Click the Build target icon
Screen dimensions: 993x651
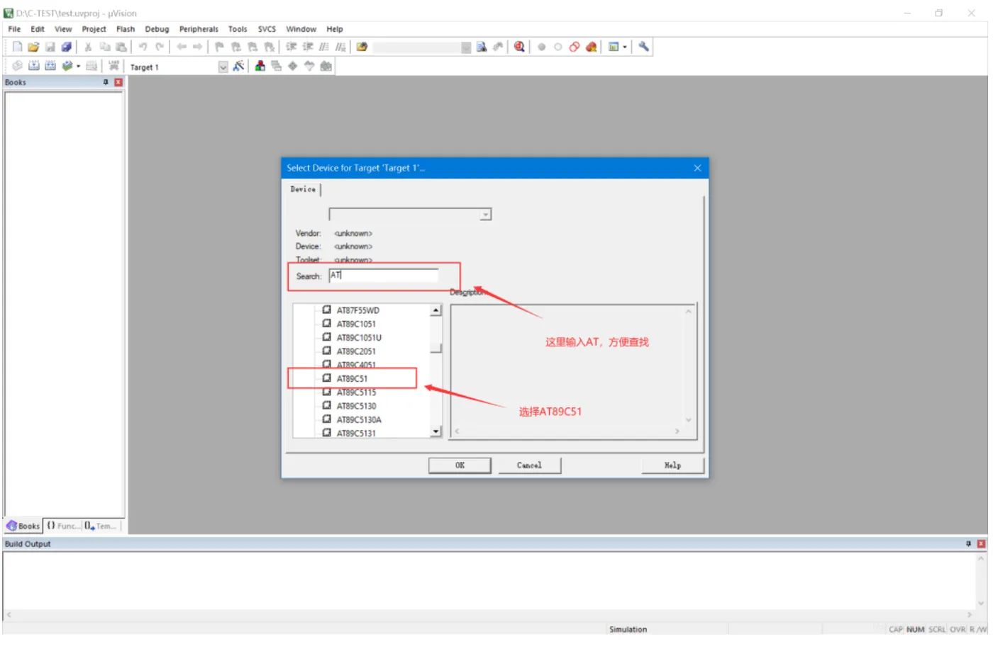pos(33,66)
